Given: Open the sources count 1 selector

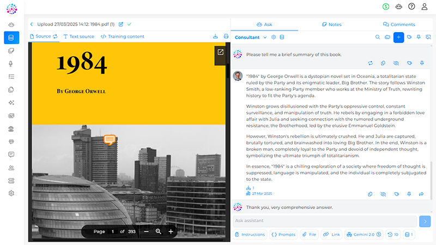Looking at the screenshot, I should [x=409, y=235].
